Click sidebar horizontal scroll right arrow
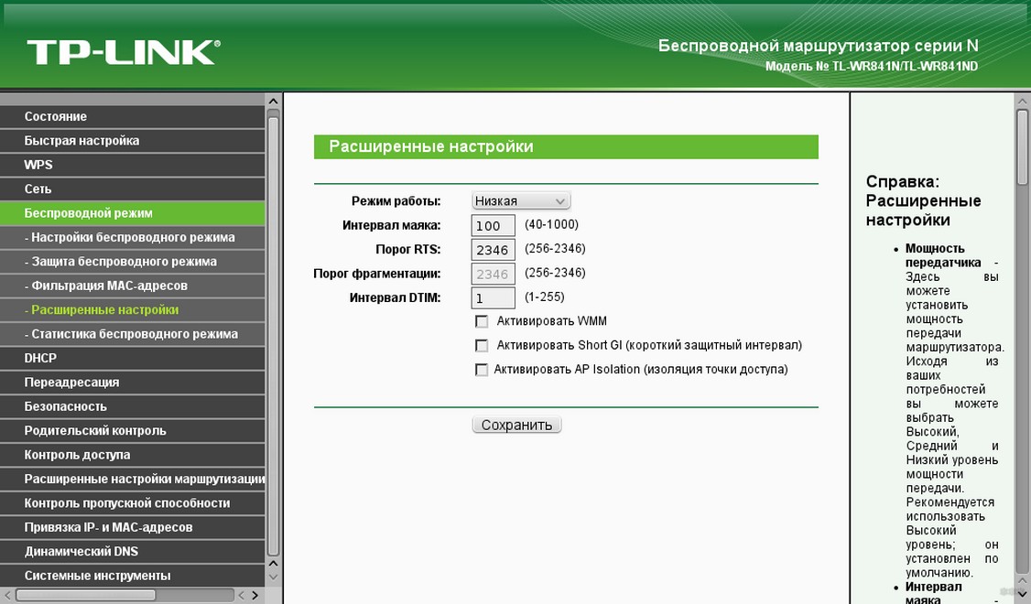1031x604 pixels. [256, 595]
